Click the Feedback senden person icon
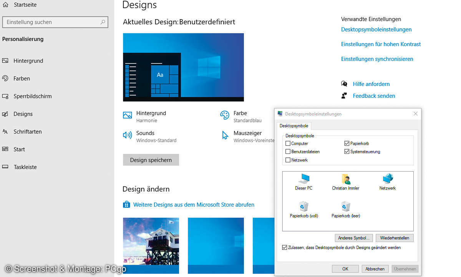The width and height of the screenshot is (461, 277). 344,96
